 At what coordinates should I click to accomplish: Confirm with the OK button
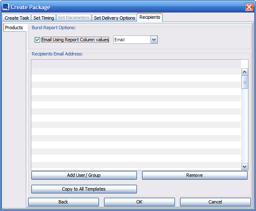tap(139, 202)
